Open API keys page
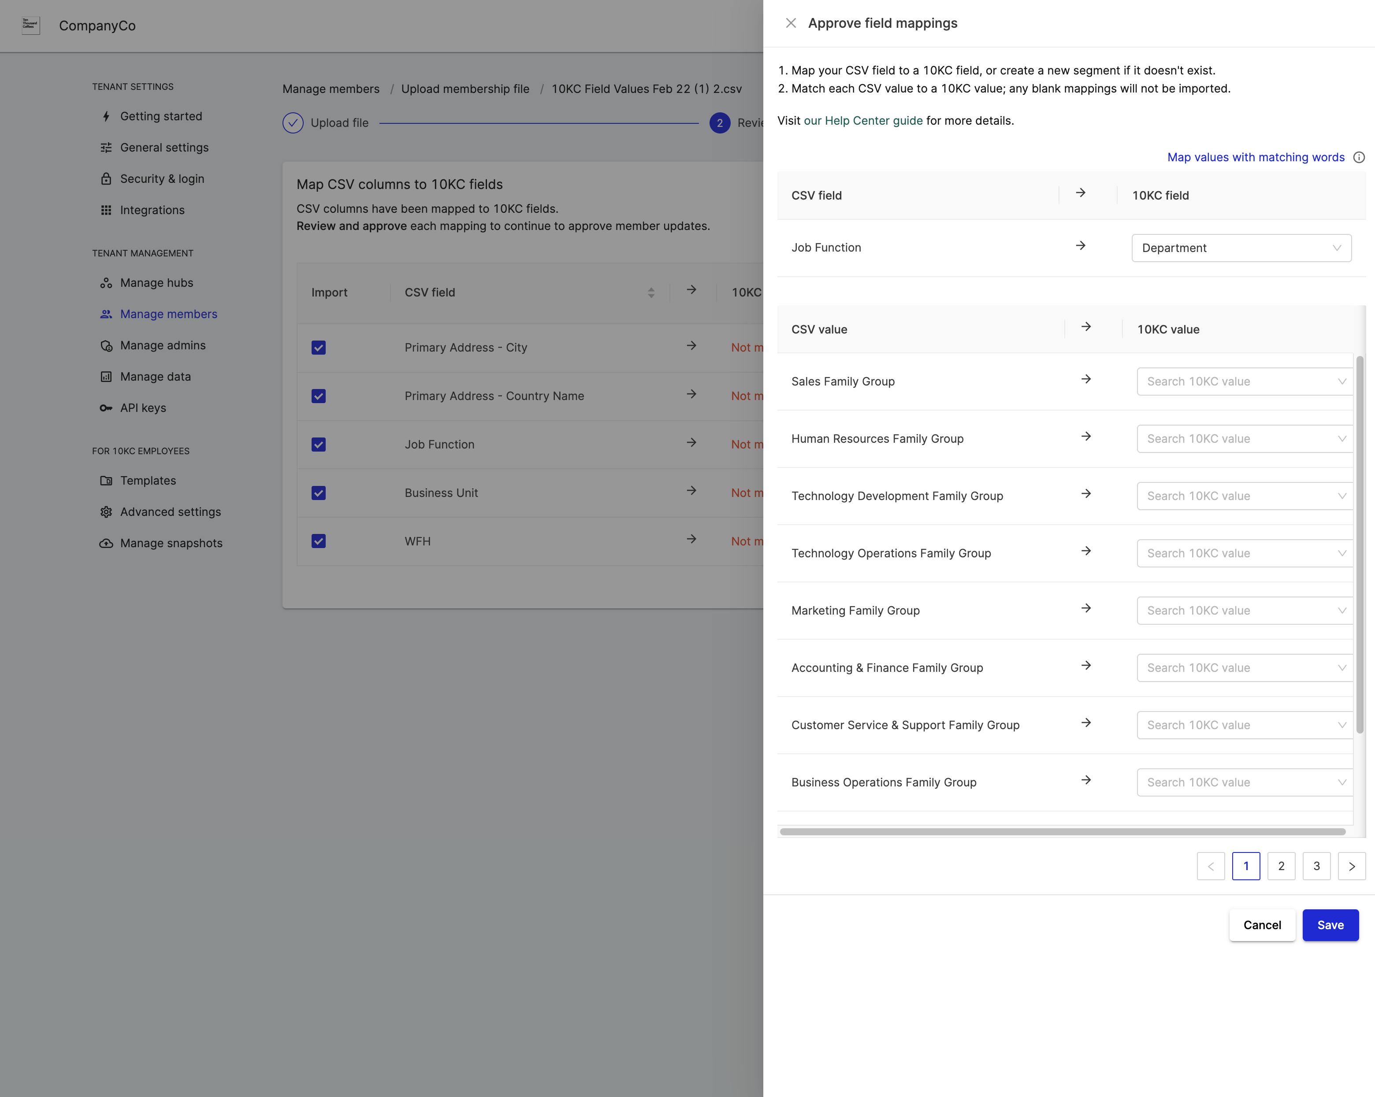 click(143, 408)
